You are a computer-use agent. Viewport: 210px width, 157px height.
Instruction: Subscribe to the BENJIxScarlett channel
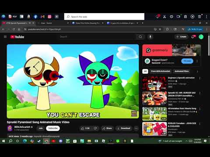click(x=53, y=128)
